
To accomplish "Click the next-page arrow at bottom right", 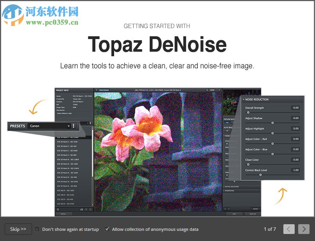I will click(x=304, y=229).
